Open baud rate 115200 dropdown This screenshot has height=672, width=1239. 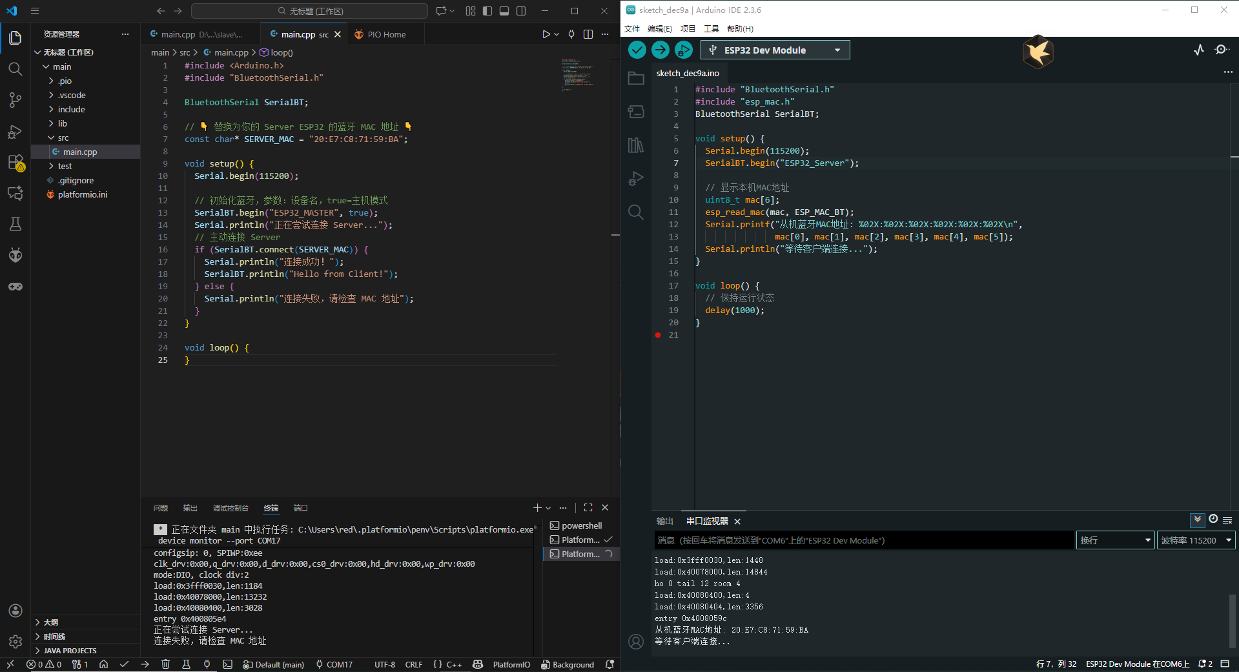click(1196, 540)
